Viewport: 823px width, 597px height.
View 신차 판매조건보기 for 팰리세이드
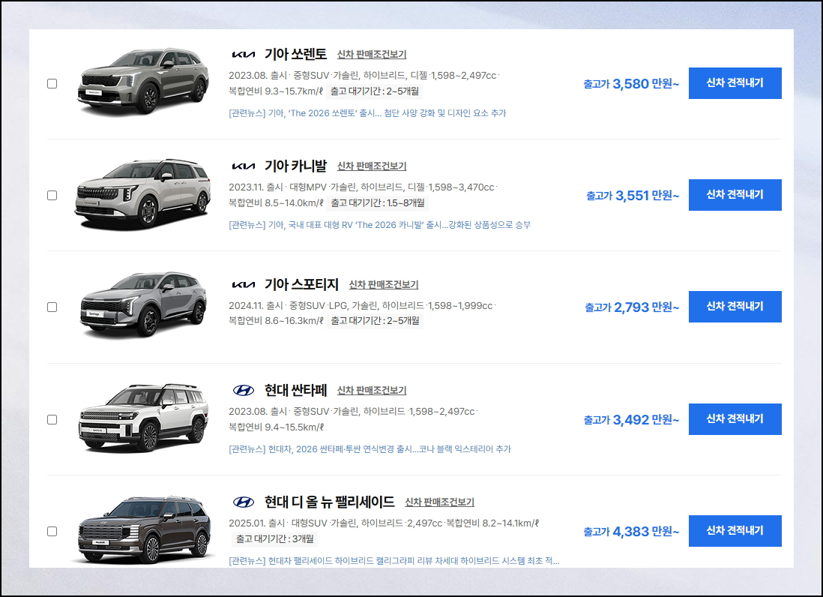[x=439, y=502]
